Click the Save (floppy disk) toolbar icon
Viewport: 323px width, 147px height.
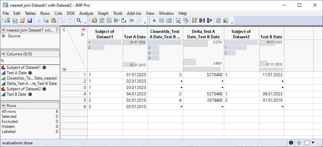(x=30, y=20)
